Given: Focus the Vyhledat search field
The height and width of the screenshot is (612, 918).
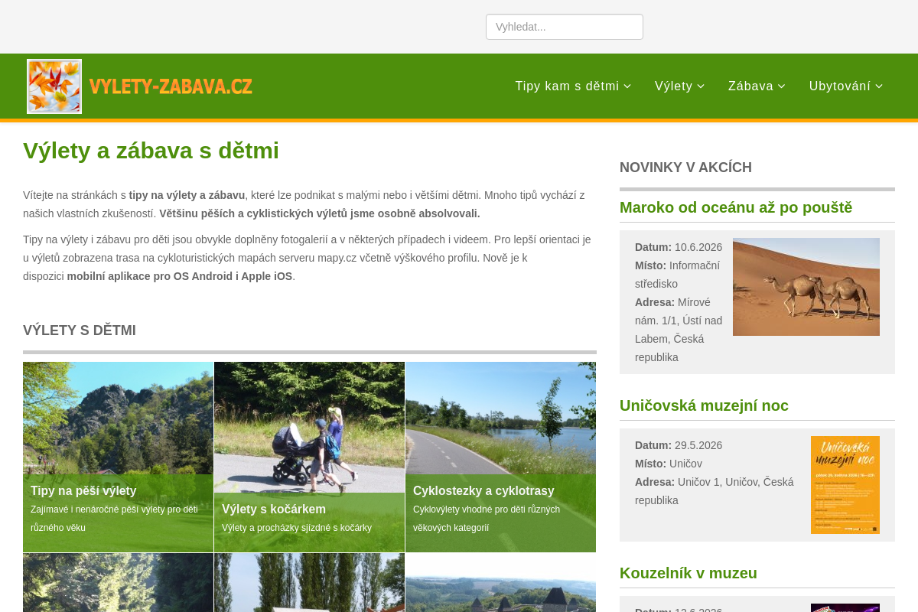Looking at the screenshot, I should 565,27.
